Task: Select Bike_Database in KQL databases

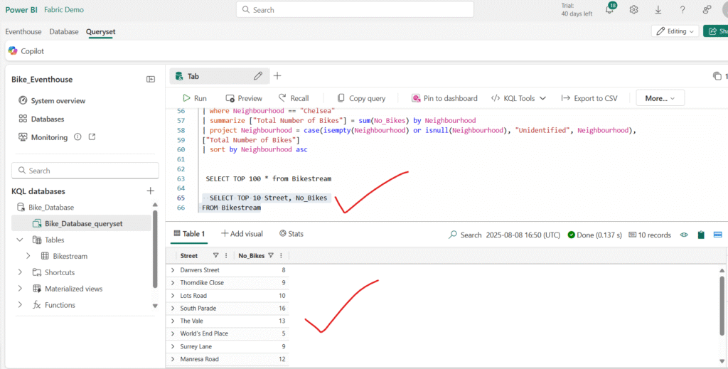Action: (45, 208)
